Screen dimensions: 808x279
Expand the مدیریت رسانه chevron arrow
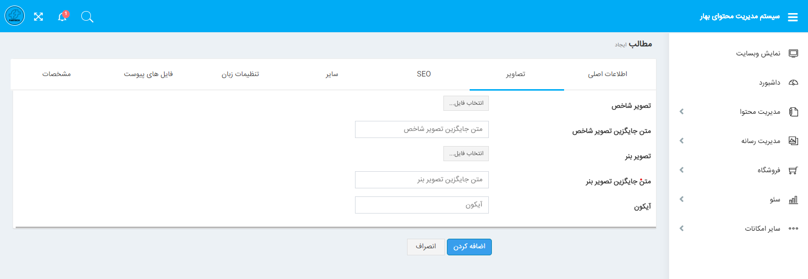click(682, 141)
